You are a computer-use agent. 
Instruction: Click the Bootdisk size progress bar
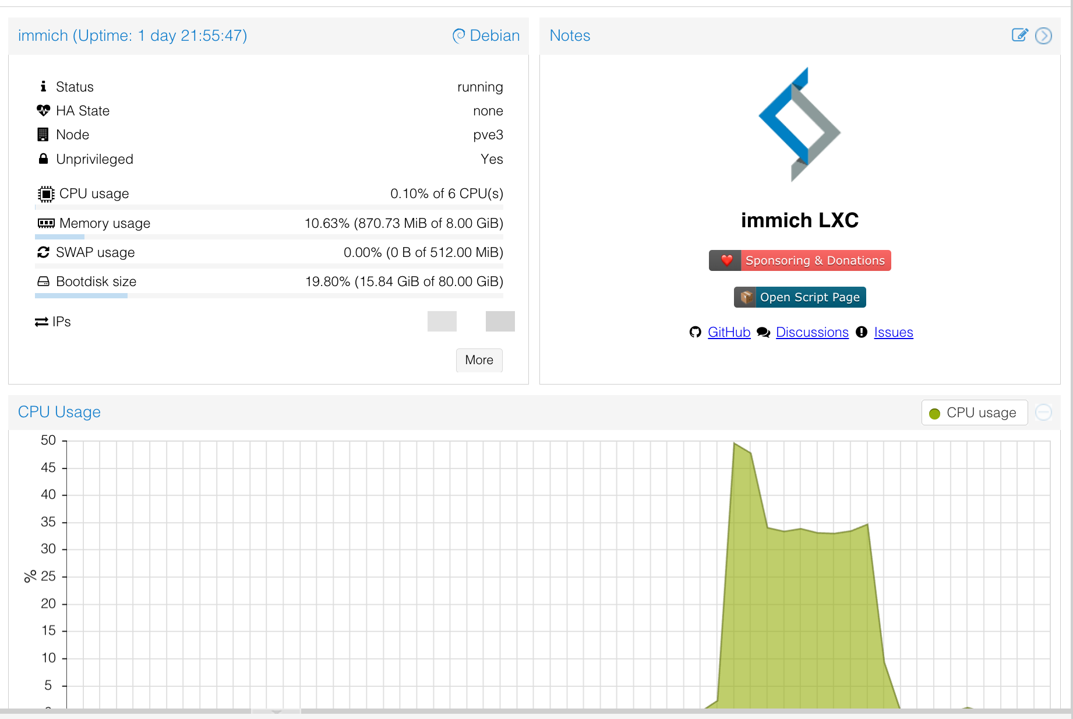point(269,295)
